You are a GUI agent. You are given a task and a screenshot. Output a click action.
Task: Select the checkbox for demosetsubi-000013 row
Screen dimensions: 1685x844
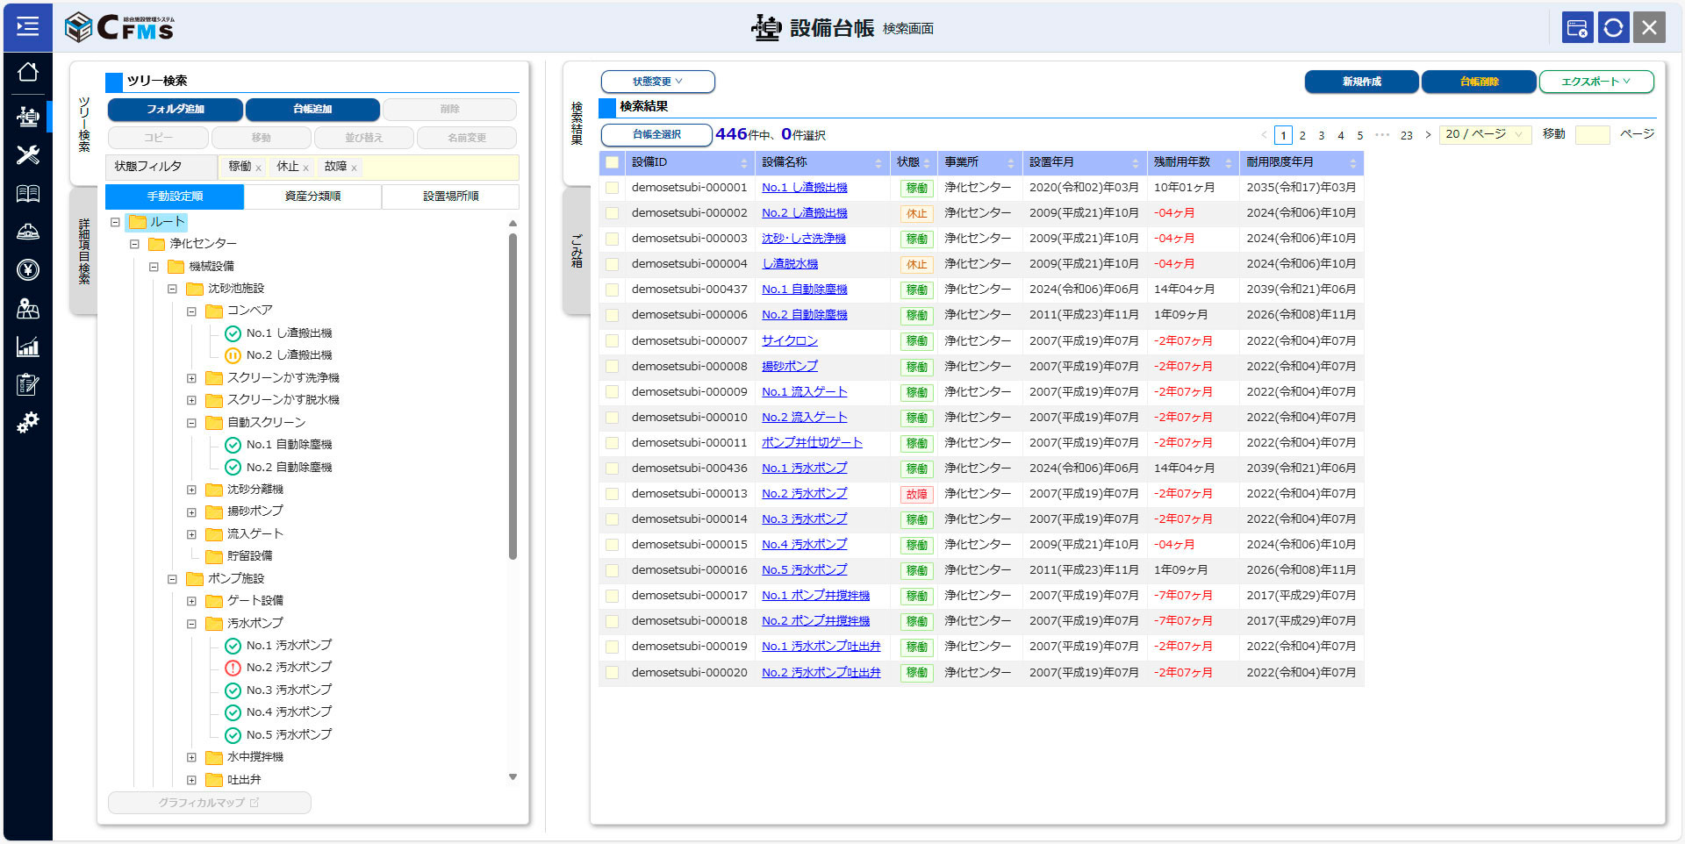tap(612, 494)
